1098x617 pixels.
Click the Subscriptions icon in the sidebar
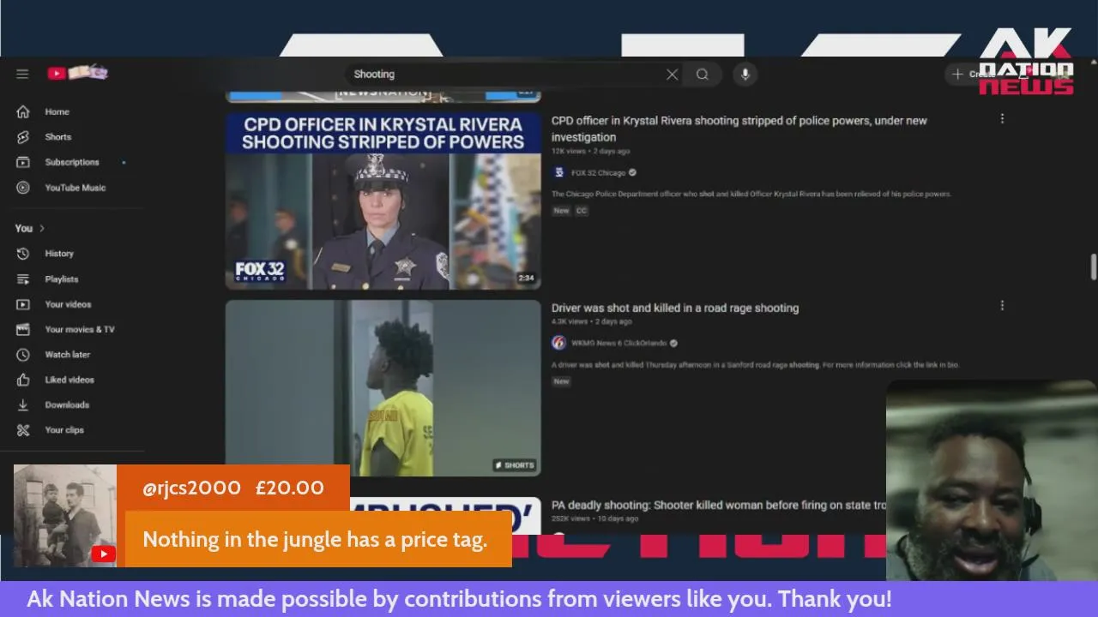(23, 162)
